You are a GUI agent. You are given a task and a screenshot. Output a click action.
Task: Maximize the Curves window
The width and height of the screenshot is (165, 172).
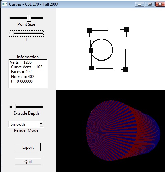(150, 4)
